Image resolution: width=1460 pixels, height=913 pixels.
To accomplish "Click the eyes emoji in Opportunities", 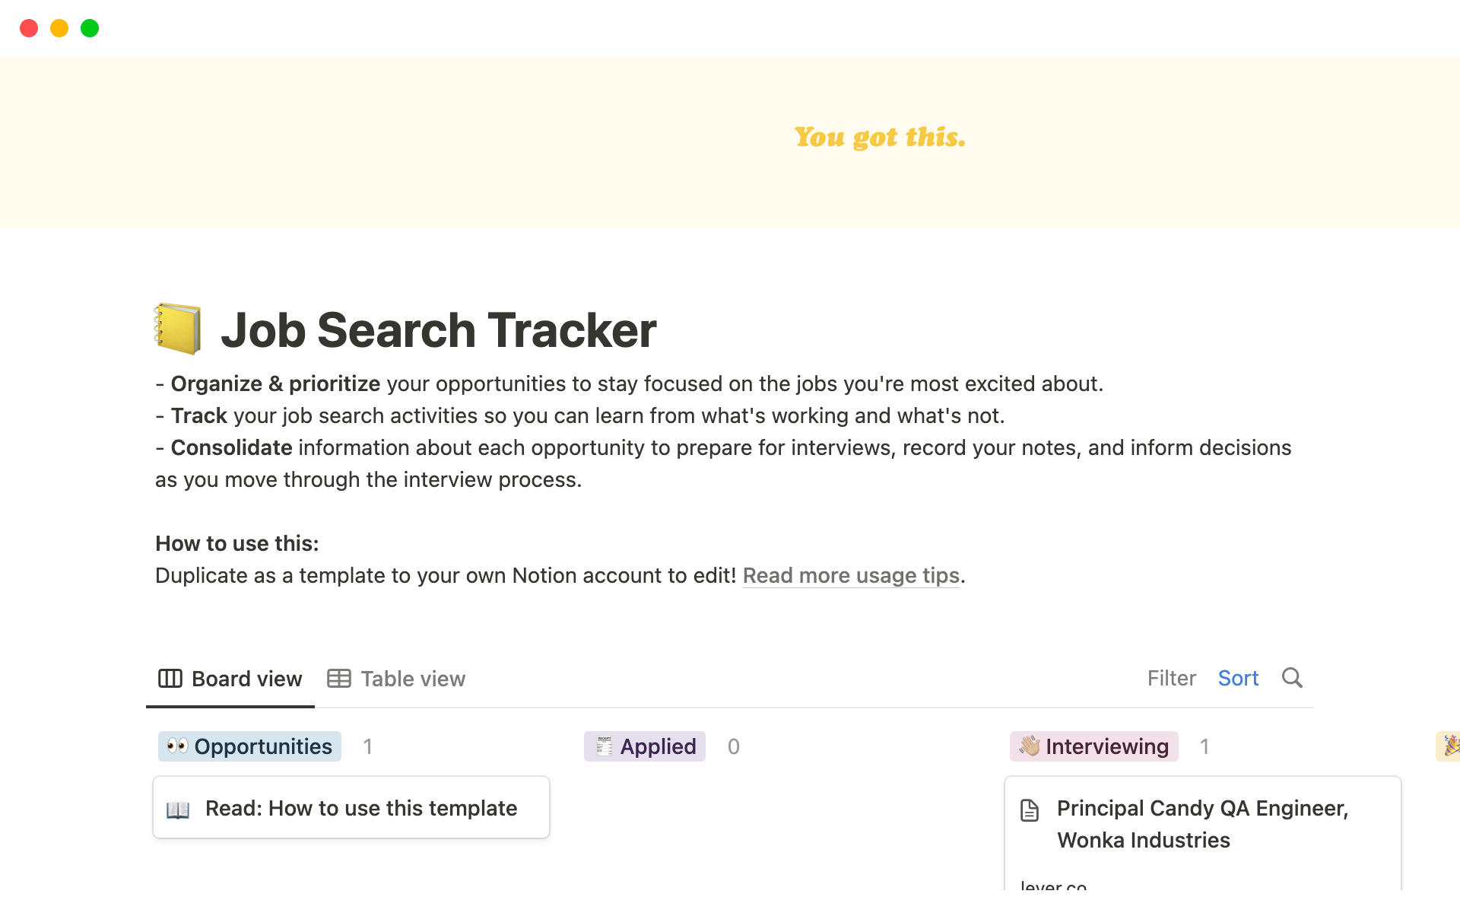I will click(x=178, y=746).
